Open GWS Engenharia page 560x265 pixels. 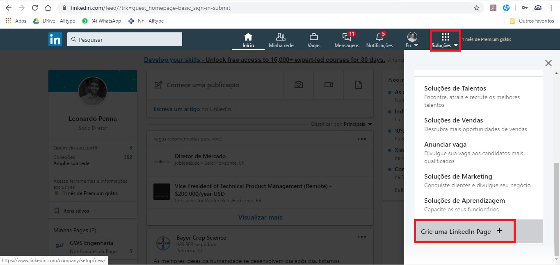click(x=91, y=243)
